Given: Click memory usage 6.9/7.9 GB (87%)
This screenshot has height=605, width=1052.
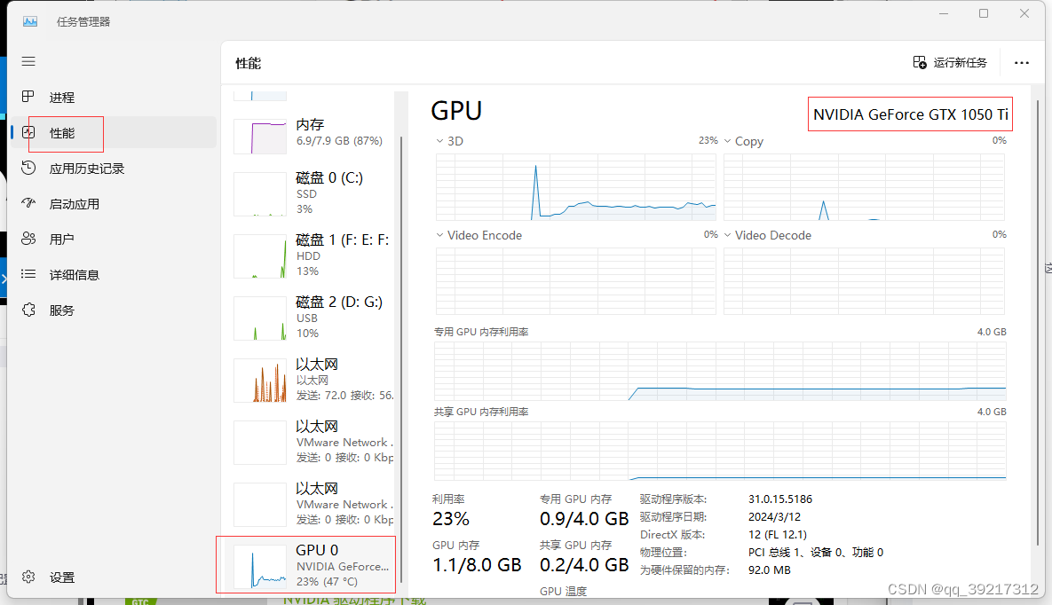Looking at the screenshot, I should tap(339, 141).
